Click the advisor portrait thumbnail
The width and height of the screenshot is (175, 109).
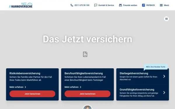(x=87, y=107)
